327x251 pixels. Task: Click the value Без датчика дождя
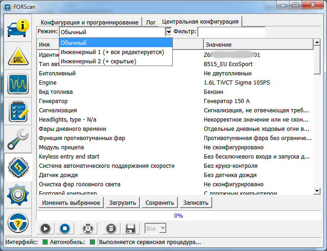230,175
